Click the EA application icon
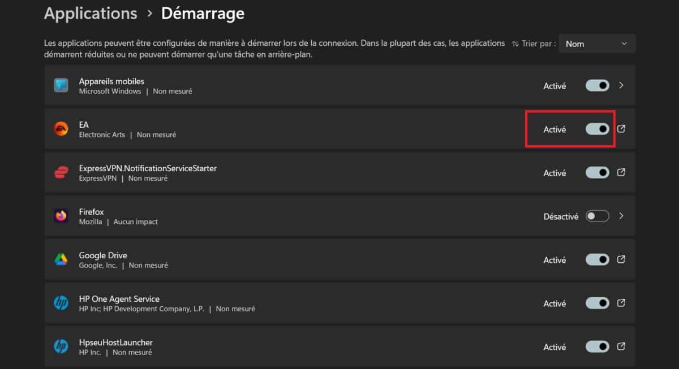 coord(61,129)
